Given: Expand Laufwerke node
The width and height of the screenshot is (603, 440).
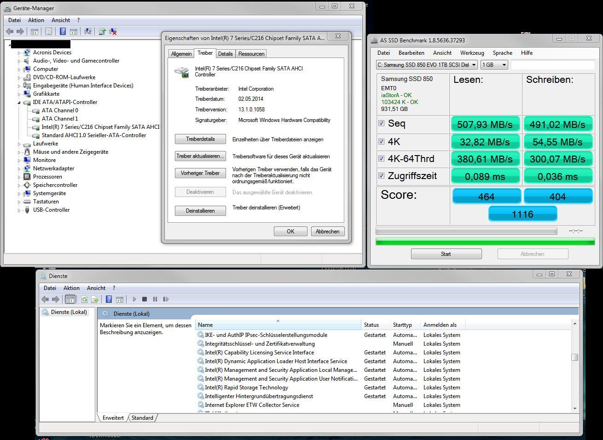Looking at the screenshot, I should click(19, 144).
